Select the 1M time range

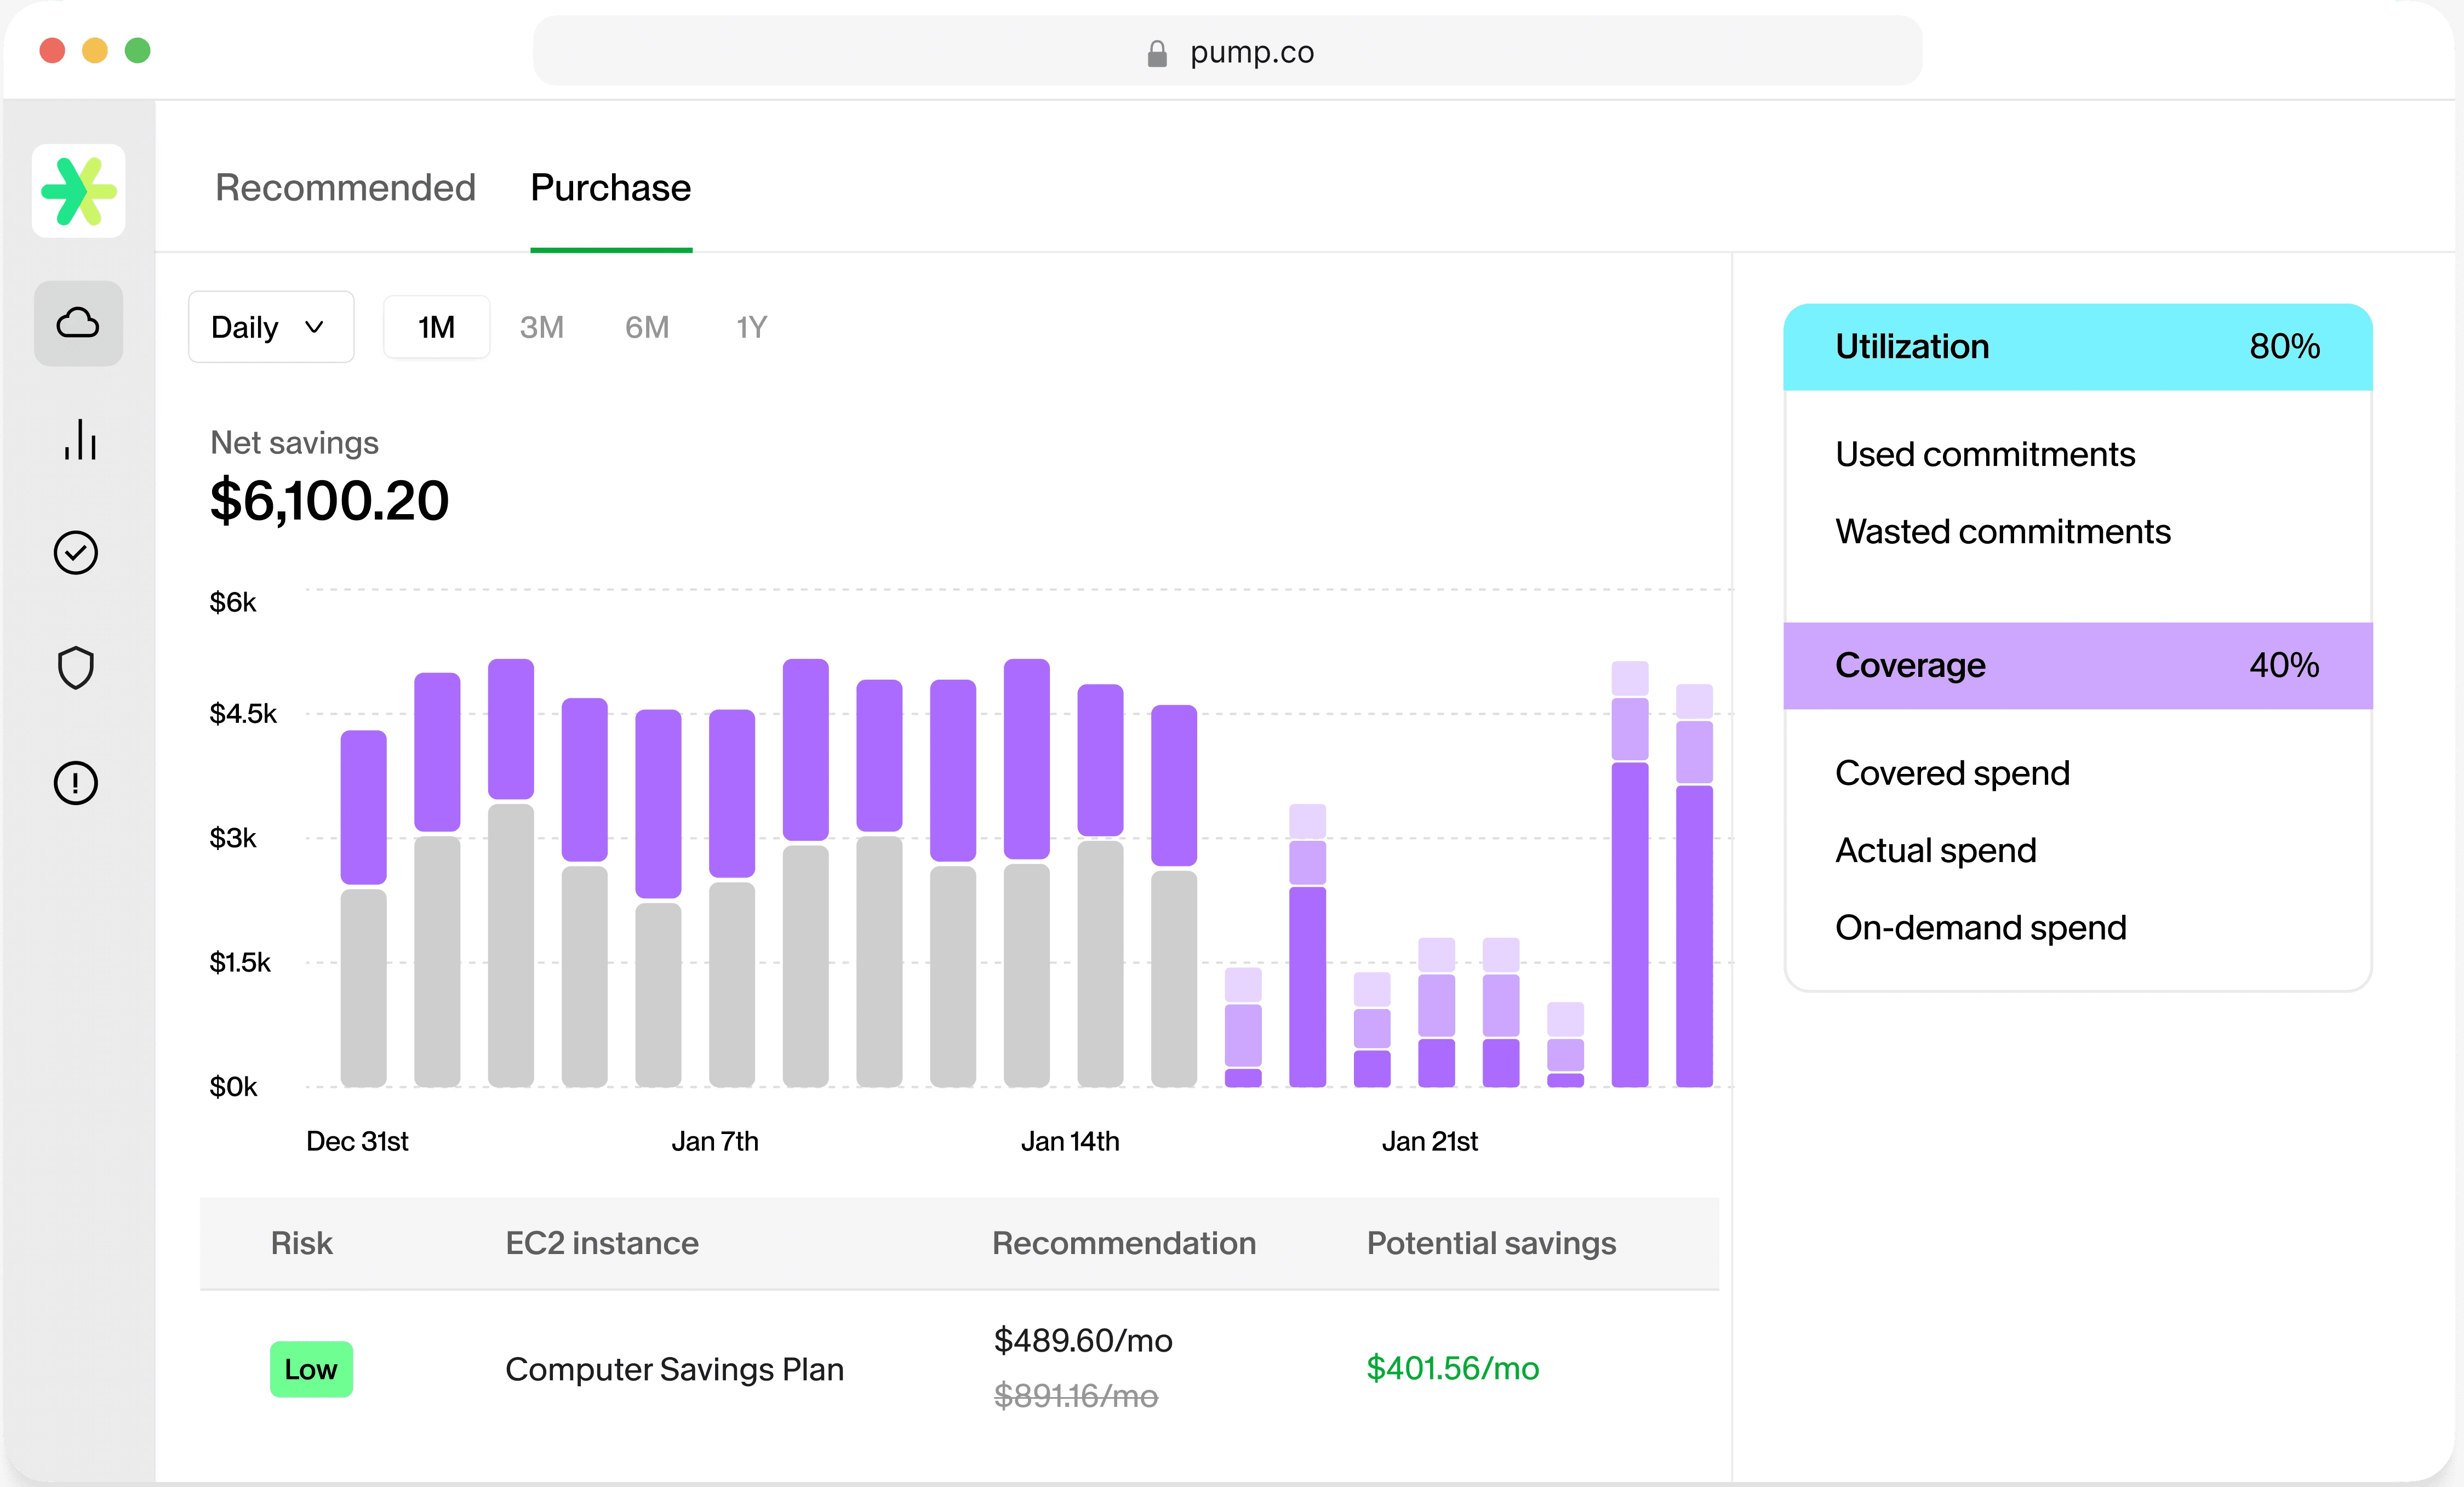(x=436, y=327)
